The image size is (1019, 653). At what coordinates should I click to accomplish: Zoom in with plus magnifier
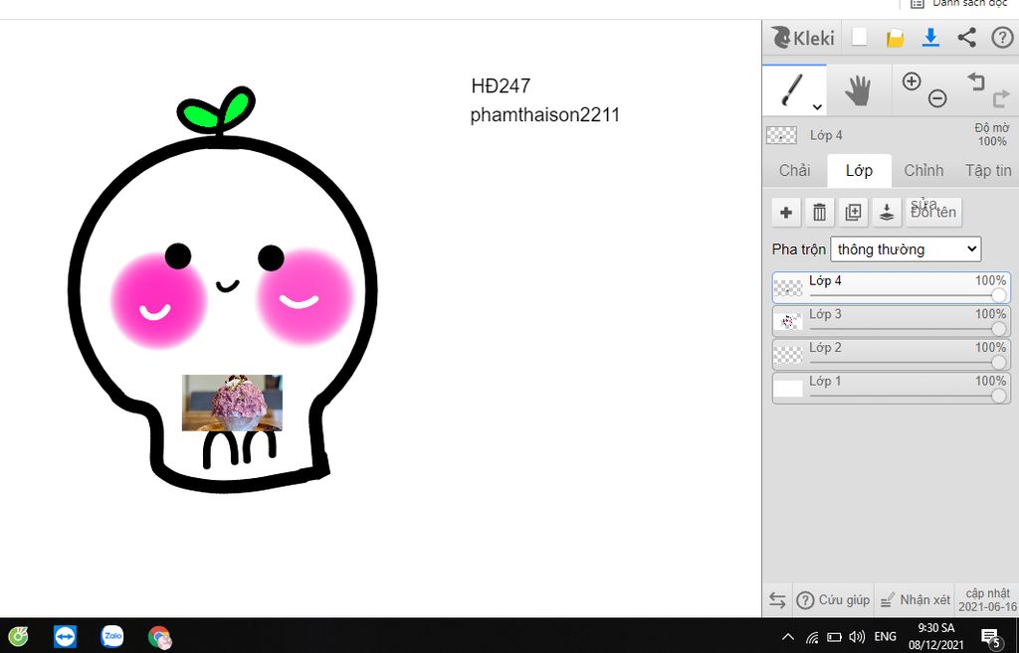912,82
